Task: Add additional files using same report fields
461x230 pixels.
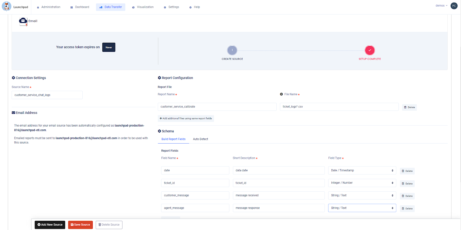Action: [186, 118]
